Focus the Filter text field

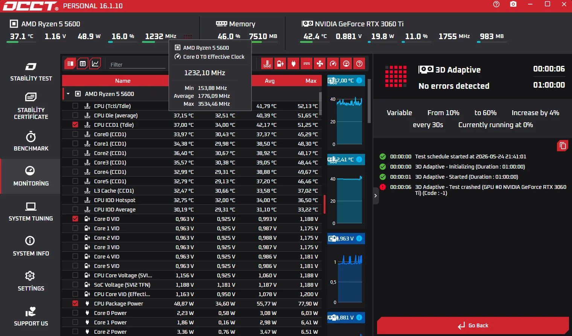[x=137, y=65]
